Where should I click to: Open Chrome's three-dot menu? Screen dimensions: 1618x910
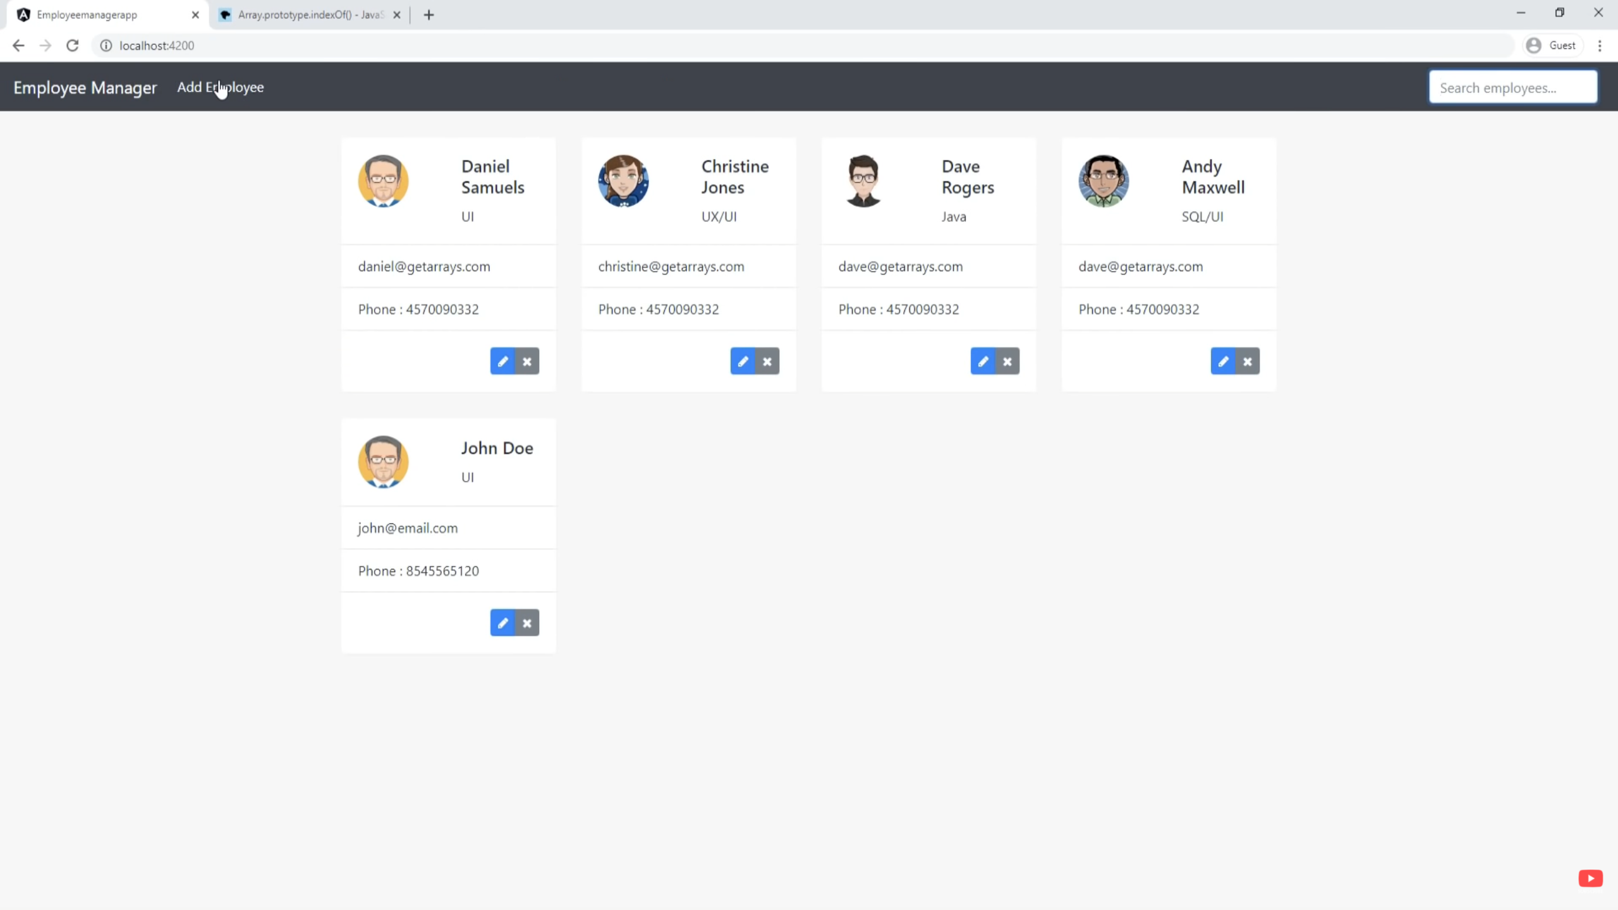coord(1600,45)
